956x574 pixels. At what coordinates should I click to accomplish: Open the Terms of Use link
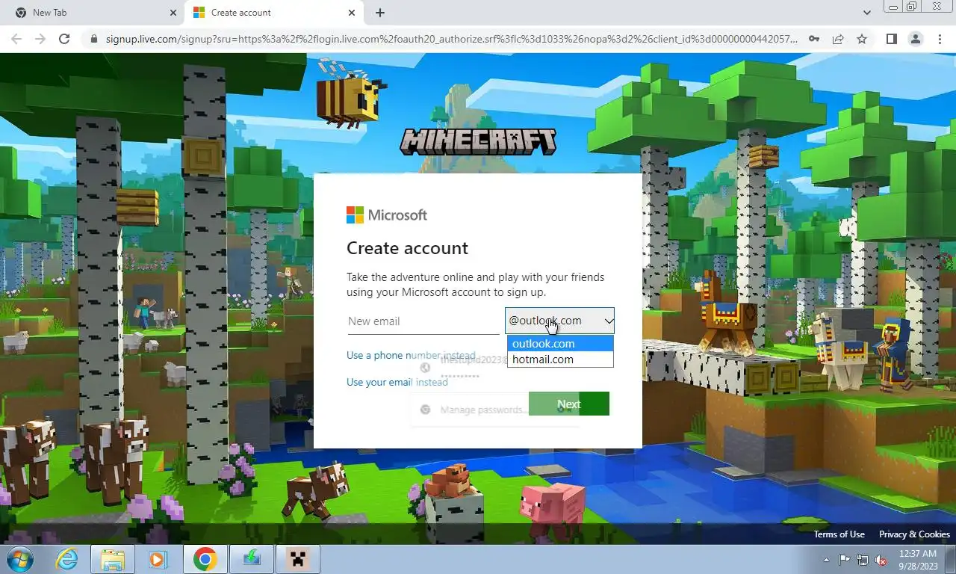(839, 534)
